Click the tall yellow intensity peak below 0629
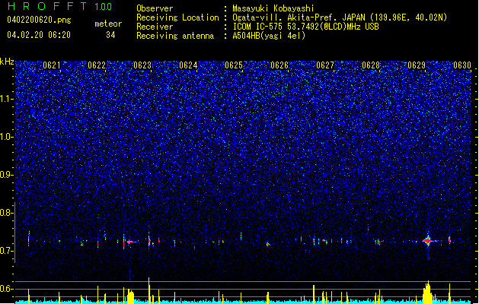Screen dimensions: 479x304 [428, 292]
